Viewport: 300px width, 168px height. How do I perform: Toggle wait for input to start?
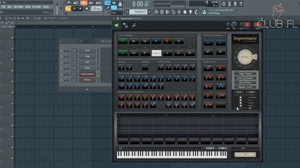[76, 3]
